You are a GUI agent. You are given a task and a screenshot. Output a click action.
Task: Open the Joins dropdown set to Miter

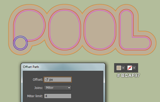58,88
